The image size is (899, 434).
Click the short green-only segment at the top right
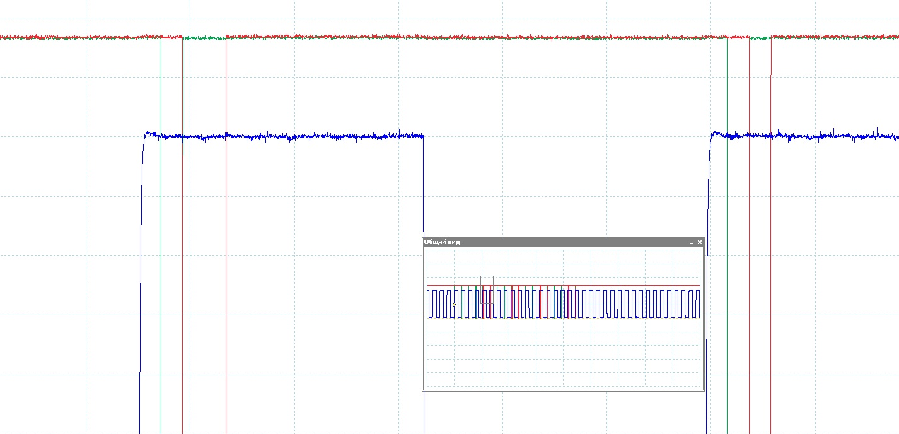click(x=760, y=38)
